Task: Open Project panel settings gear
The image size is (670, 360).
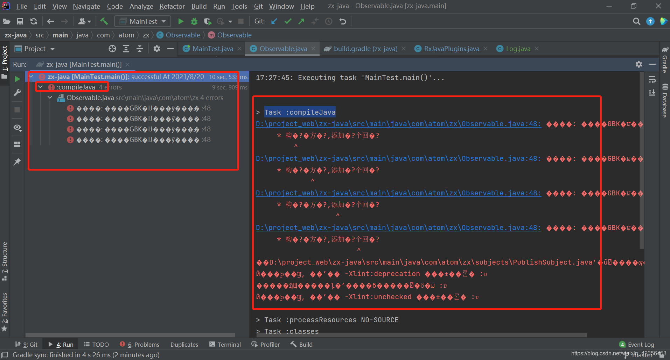Action: [x=157, y=49]
